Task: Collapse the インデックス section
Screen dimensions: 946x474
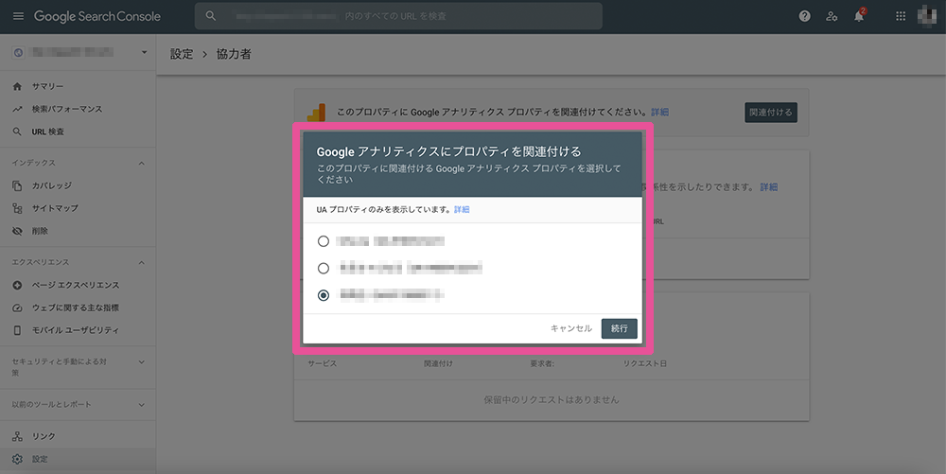Action: pyautogui.click(x=142, y=163)
